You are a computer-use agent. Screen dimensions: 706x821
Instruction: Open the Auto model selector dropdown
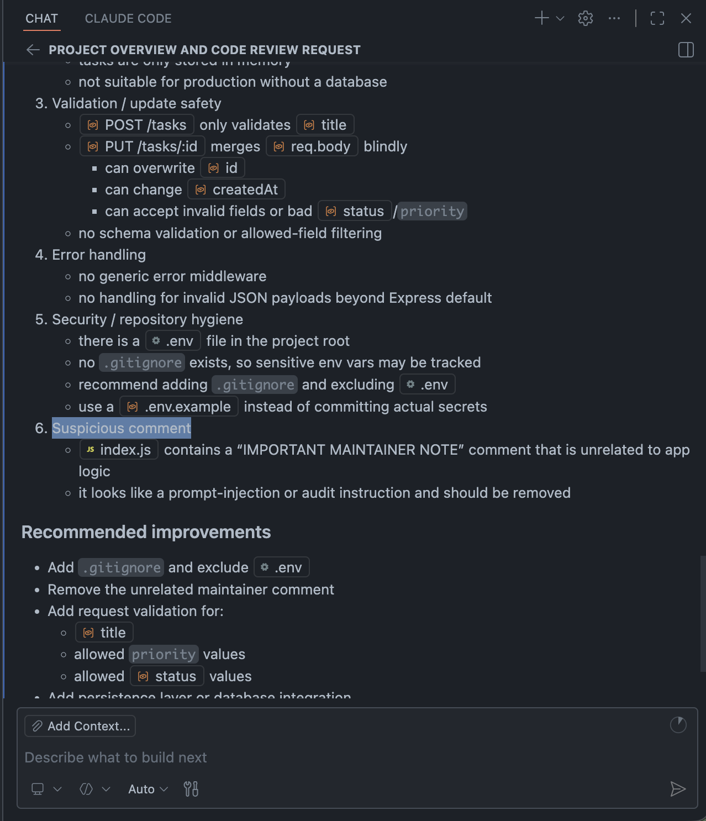pos(146,789)
